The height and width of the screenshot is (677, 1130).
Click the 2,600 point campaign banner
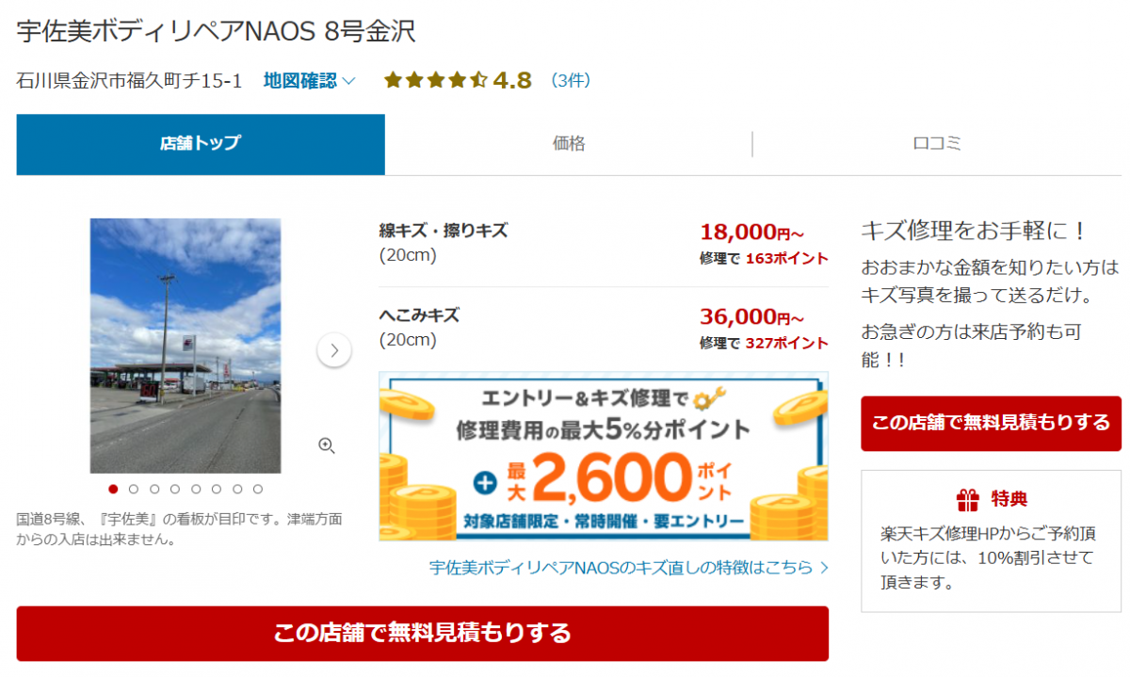604,456
